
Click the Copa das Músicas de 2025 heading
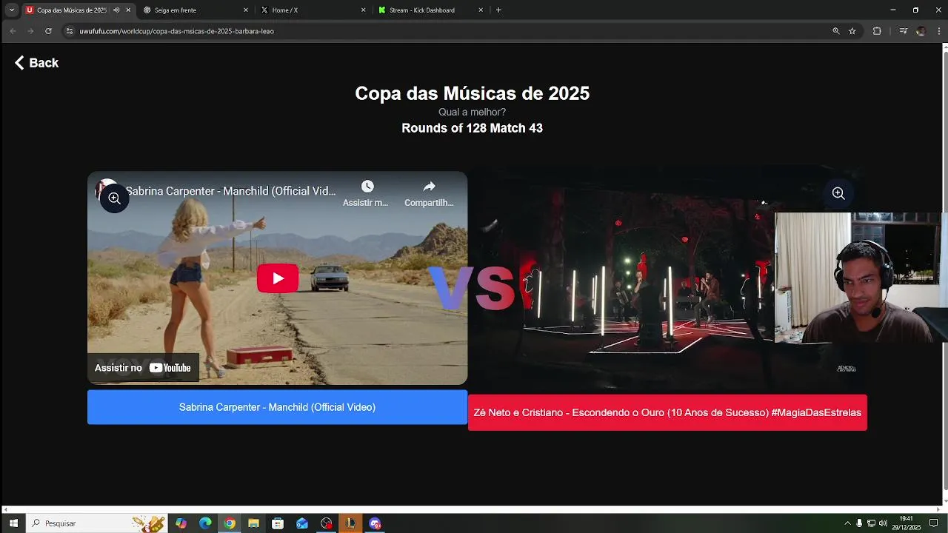(472, 93)
